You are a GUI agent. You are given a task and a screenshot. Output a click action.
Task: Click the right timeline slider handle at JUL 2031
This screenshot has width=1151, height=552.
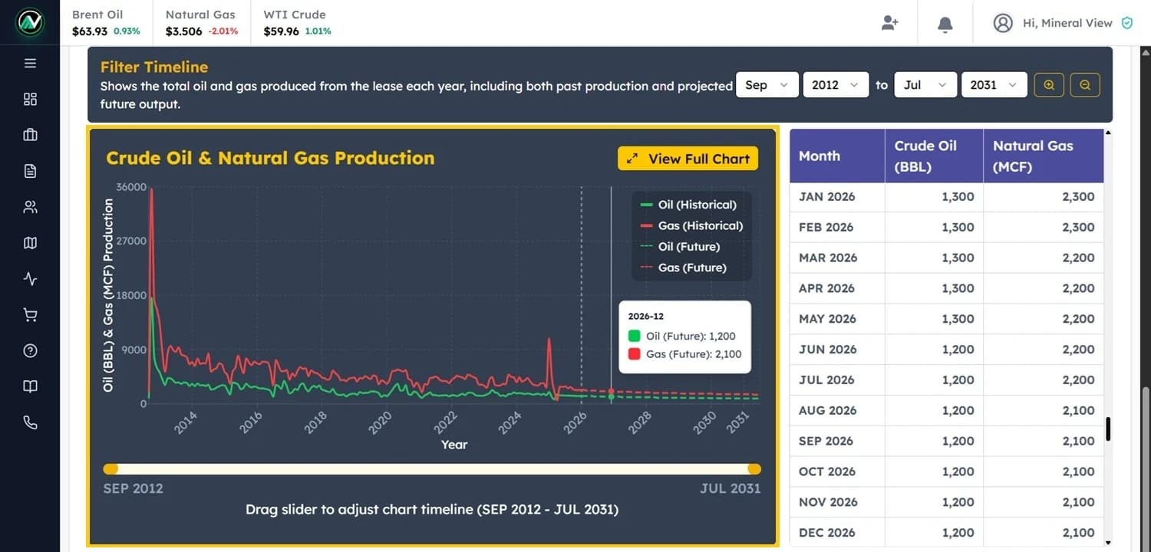[x=754, y=469]
